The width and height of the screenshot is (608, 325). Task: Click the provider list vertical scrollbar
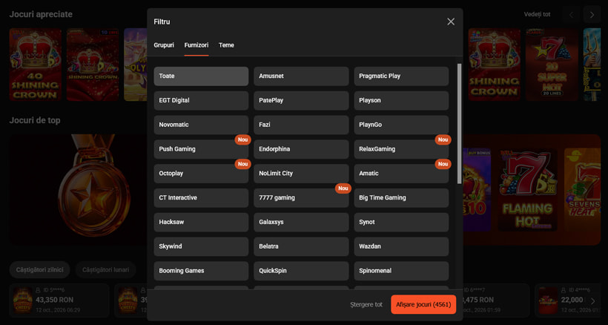point(459,123)
